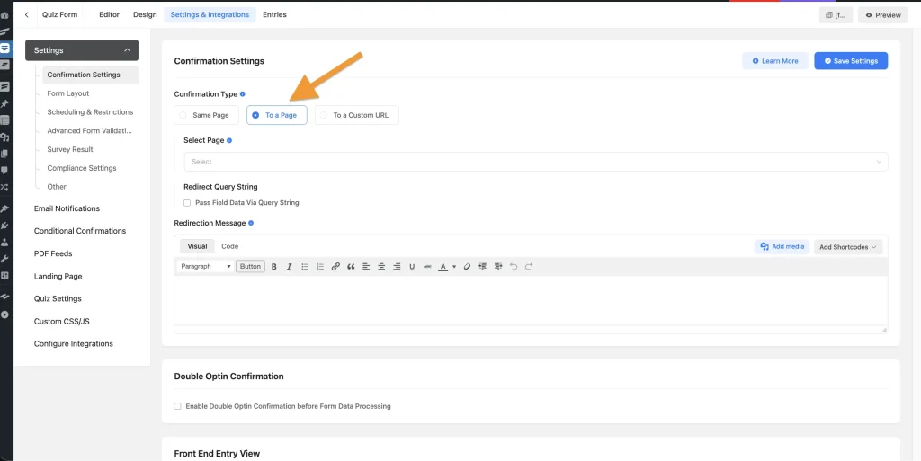Open Email Notifications in sidebar
The height and width of the screenshot is (461, 921).
click(x=67, y=208)
